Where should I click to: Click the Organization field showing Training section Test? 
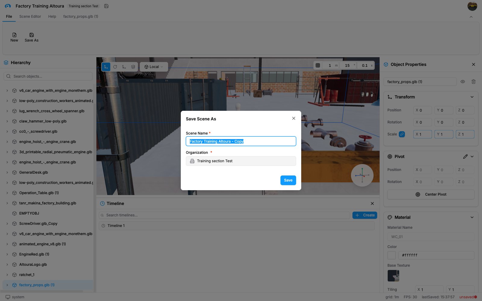tap(241, 161)
